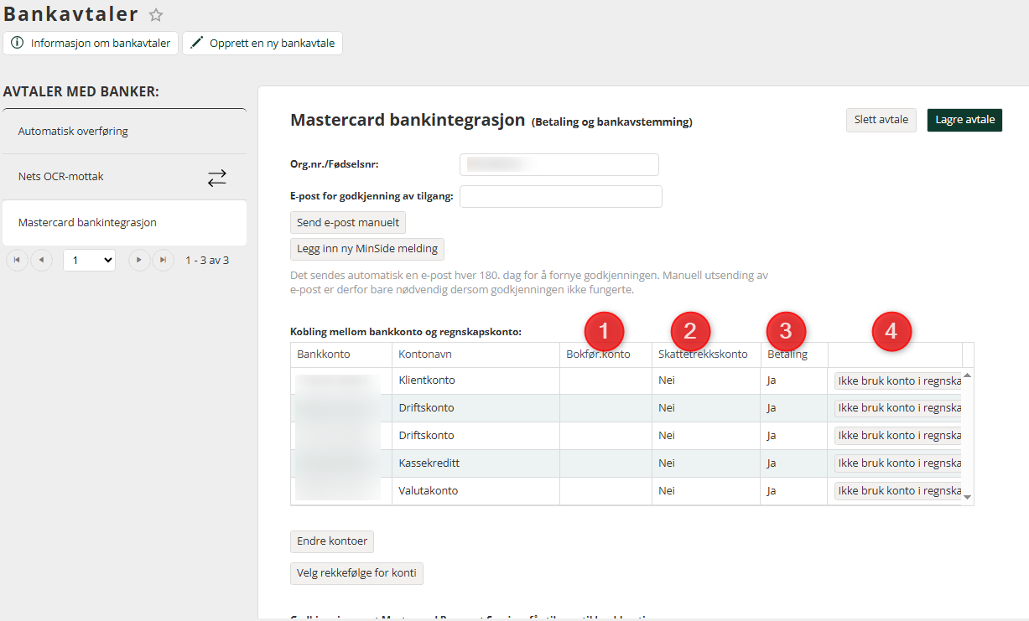The width and height of the screenshot is (1029, 621).
Task: Select the Klientkonto cell
Action: (x=476, y=380)
